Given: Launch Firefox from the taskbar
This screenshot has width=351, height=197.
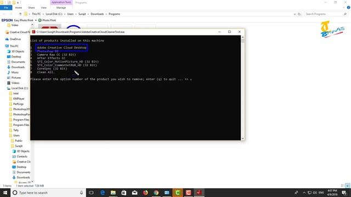Looking at the screenshot, I should (x=145, y=193).
